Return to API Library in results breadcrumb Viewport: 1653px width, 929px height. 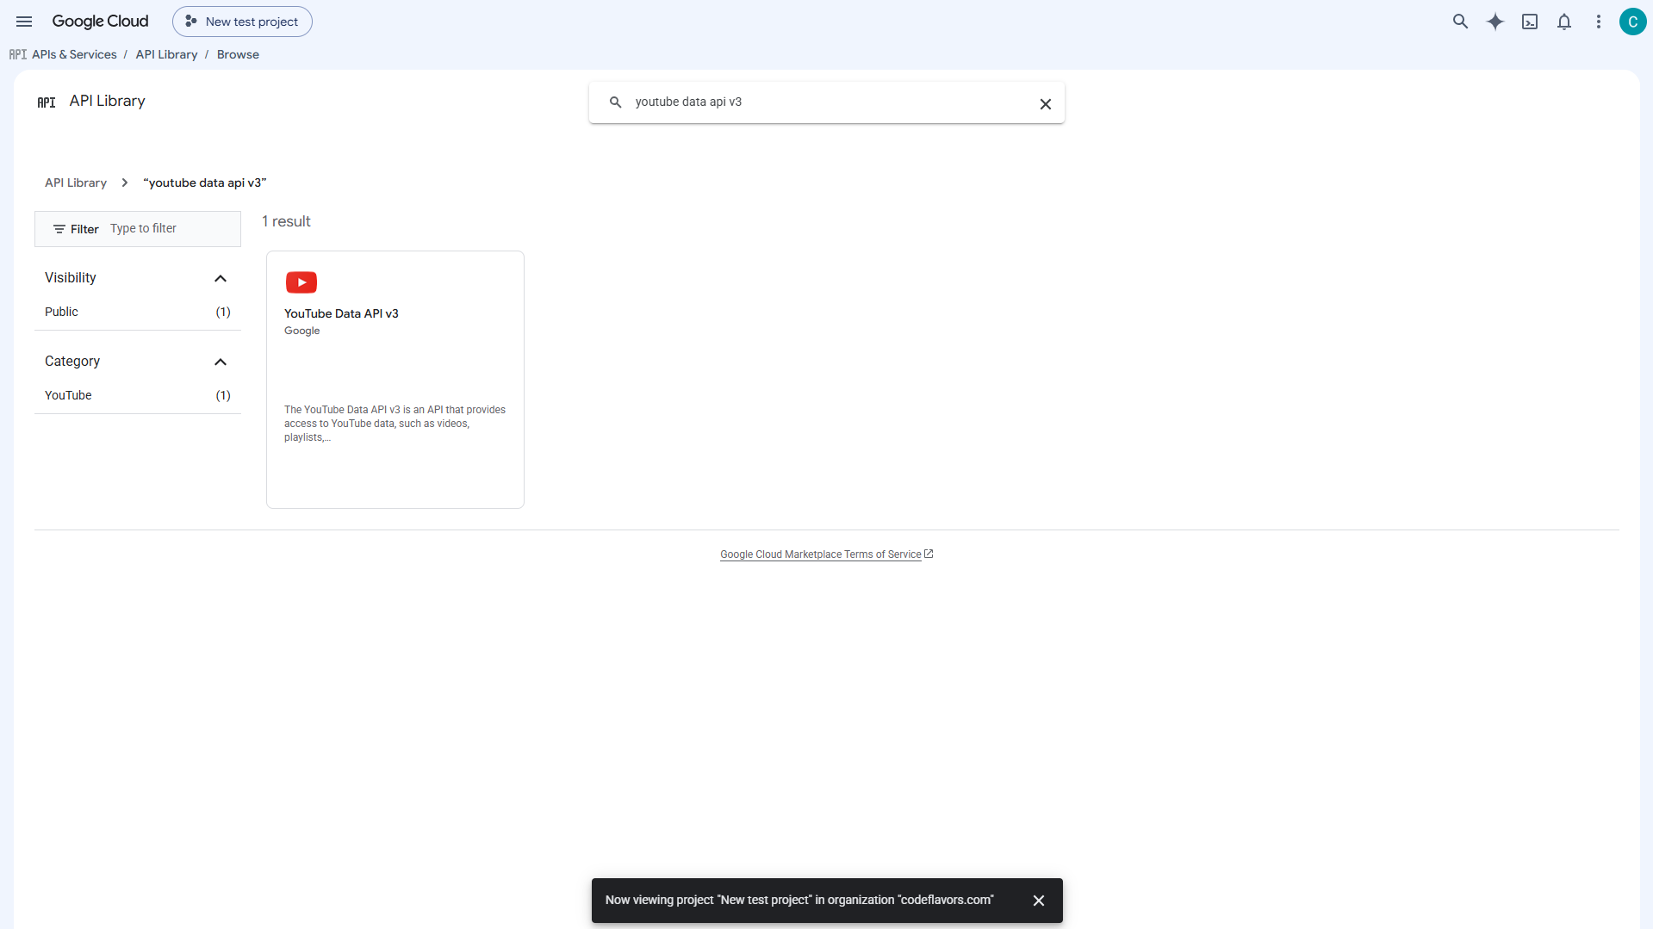click(76, 183)
